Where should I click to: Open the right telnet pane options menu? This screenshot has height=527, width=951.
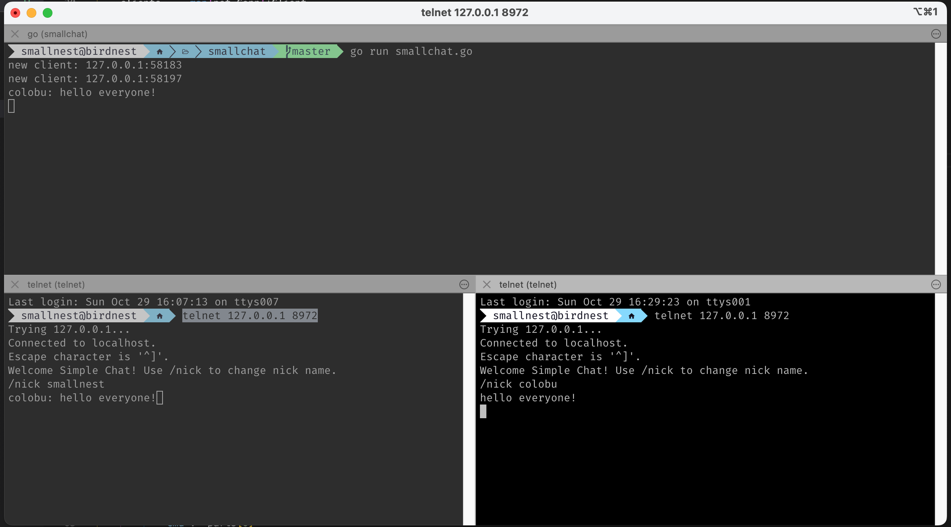(x=936, y=284)
